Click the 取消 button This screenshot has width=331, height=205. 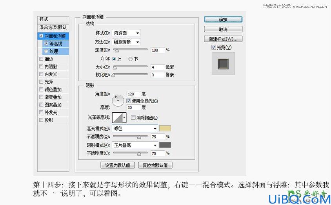point(223,29)
